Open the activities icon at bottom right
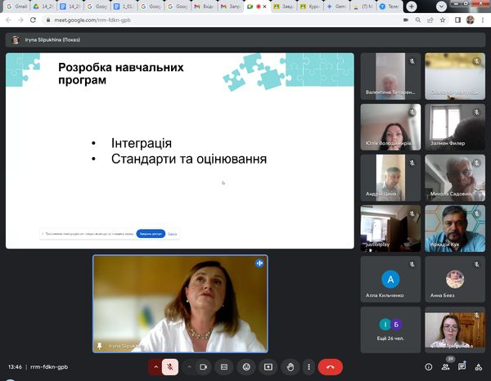Viewport: 491px width, 381px height. (x=479, y=367)
